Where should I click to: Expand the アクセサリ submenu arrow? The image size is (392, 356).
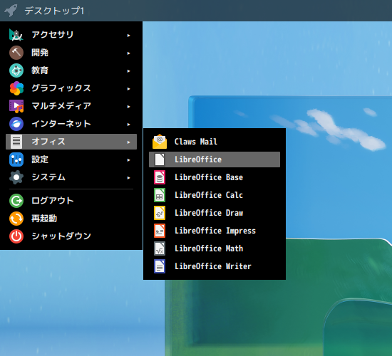pos(128,36)
